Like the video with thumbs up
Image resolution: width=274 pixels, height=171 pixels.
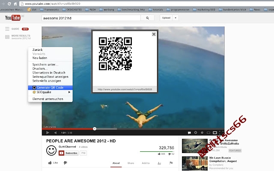(53, 162)
